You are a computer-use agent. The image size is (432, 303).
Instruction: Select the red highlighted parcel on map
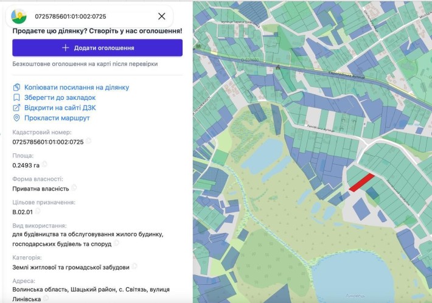[361, 183]
